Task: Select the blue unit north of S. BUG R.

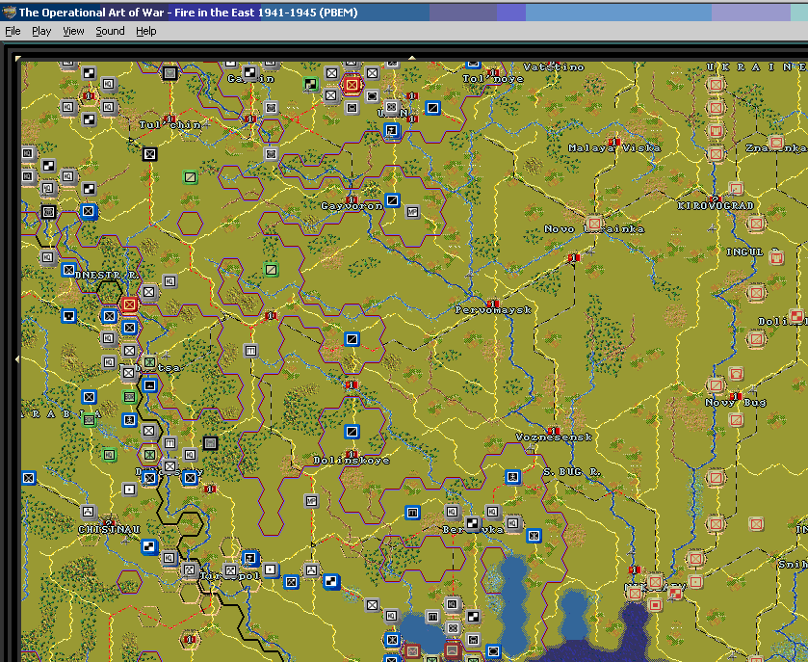Action: (512, 477)
